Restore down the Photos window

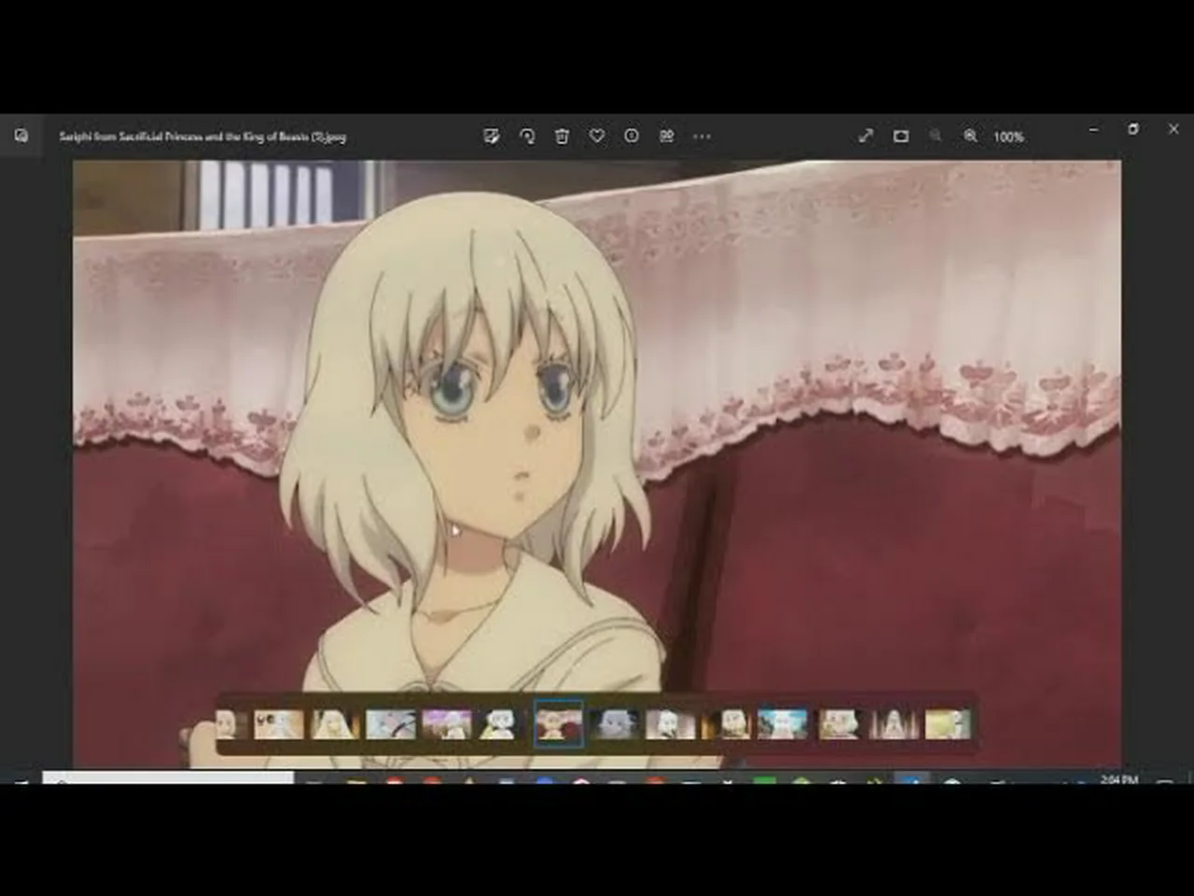[1133, 130]
